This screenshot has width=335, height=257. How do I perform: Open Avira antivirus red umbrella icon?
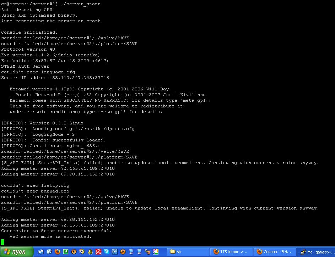98,252
